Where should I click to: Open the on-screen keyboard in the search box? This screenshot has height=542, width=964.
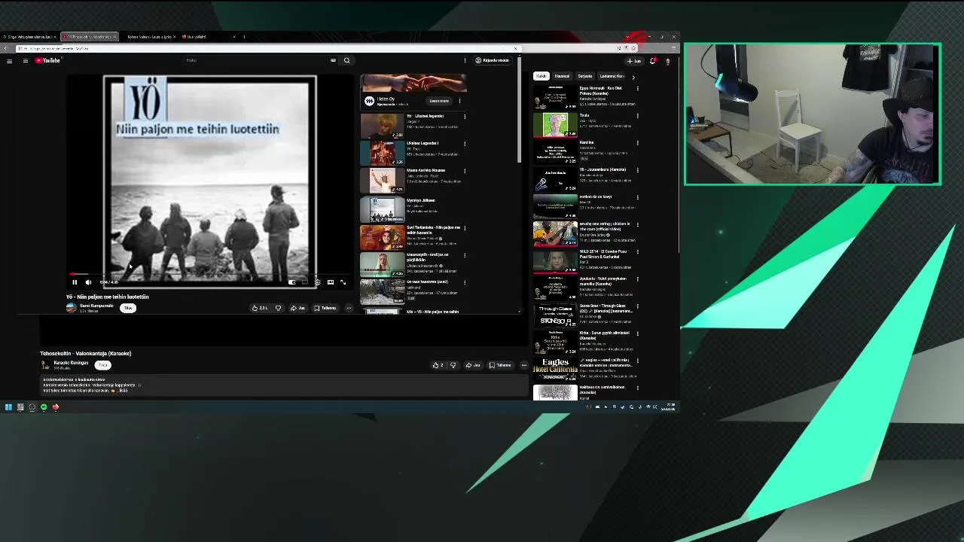click(333, 60)
